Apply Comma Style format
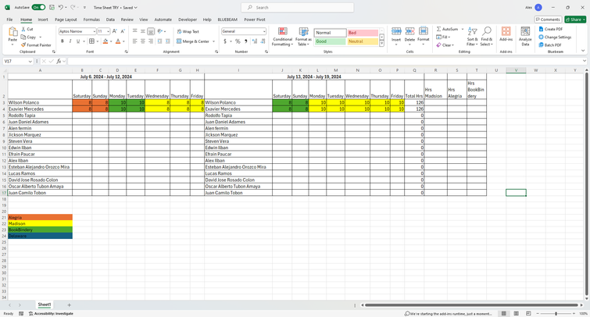590x317 pixels. tap(245, 41)
